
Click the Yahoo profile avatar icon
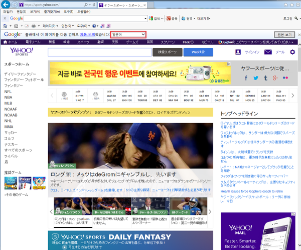coord(238,52)
